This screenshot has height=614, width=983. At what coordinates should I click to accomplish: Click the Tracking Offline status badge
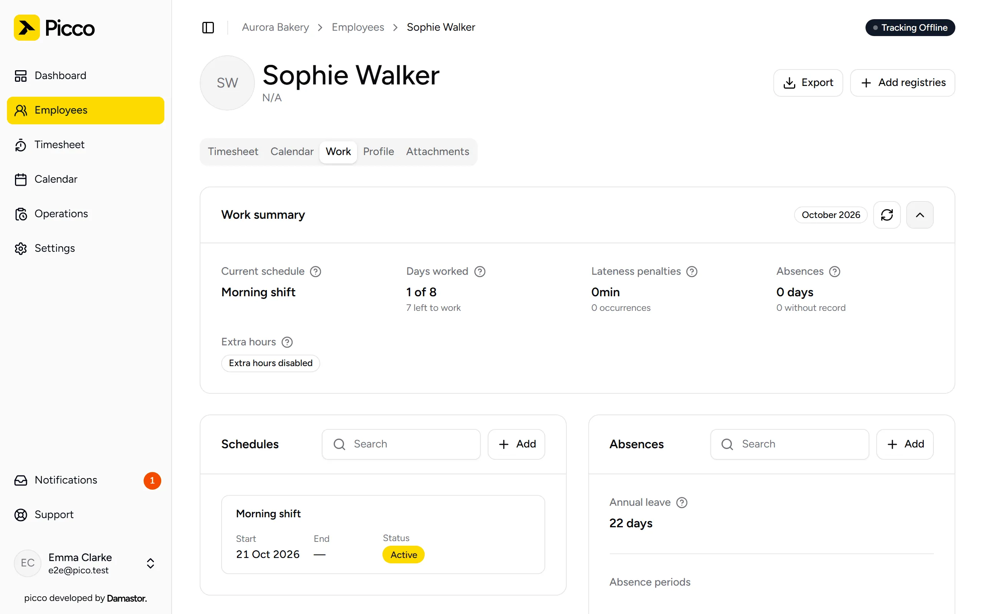910,28
